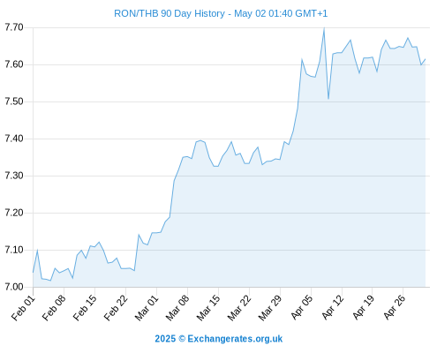Click the sharp dip in the line near 7.50
Screen dimensions: 437x353
[x=328, y=98]
